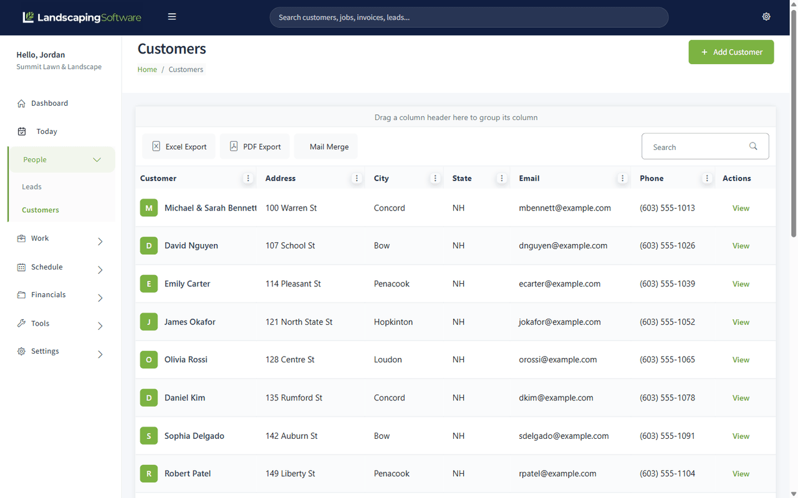
Task: Click Michael & Sarah Bennett's M avatar
Action: [149, 208]
